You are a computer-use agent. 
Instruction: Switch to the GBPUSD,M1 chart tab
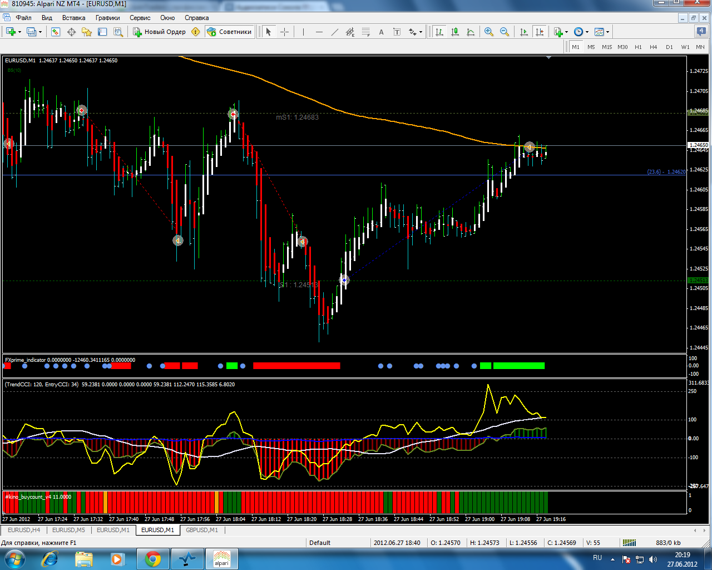coord(201,530)
